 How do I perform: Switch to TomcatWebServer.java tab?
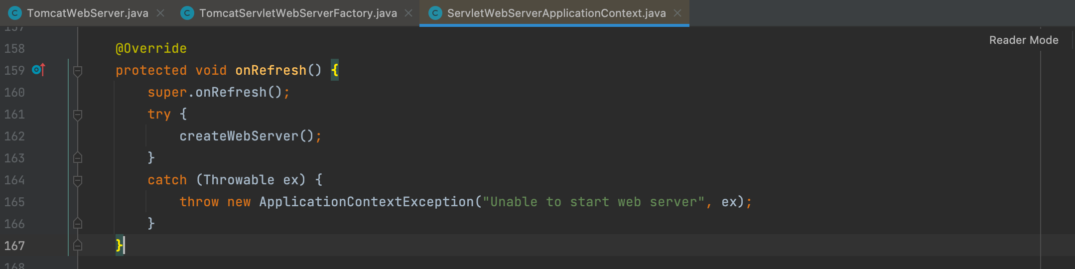coord(88,13)
